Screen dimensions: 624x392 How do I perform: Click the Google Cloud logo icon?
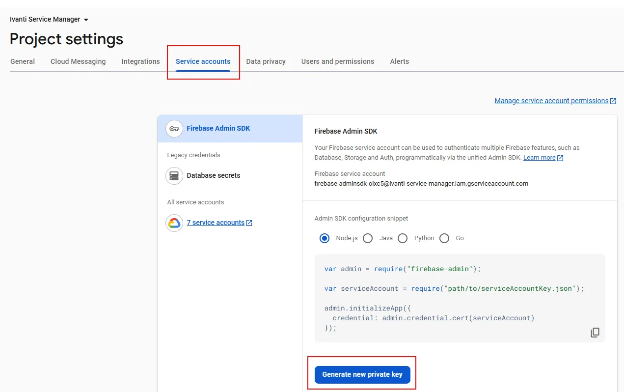[174, 223]
